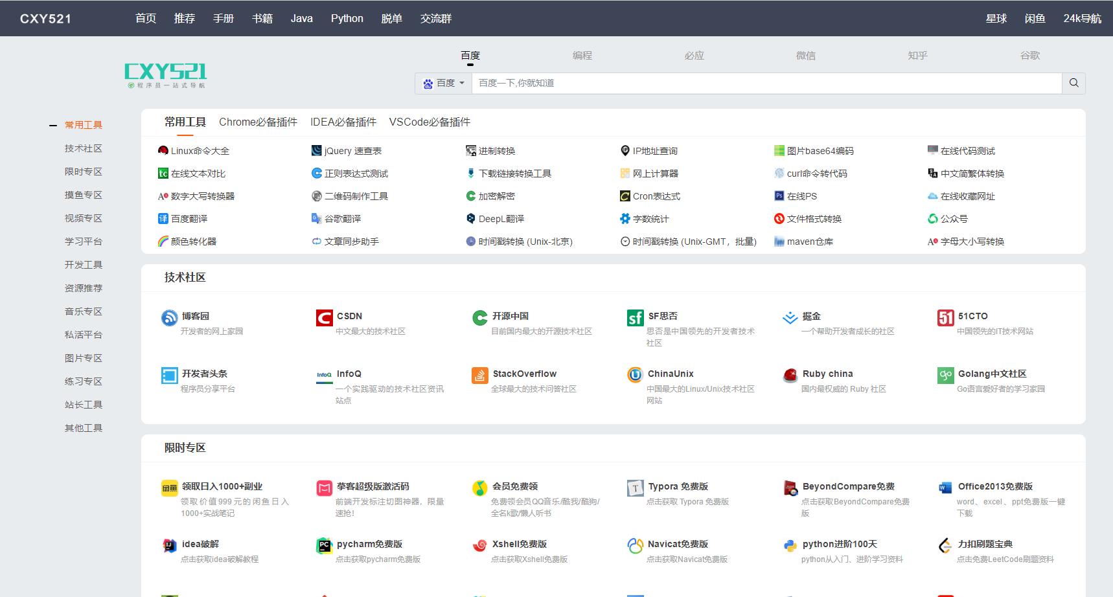Click the CXY521 logo image
The width and height of the screenshot is (1113, 597).
pos(166,75)
